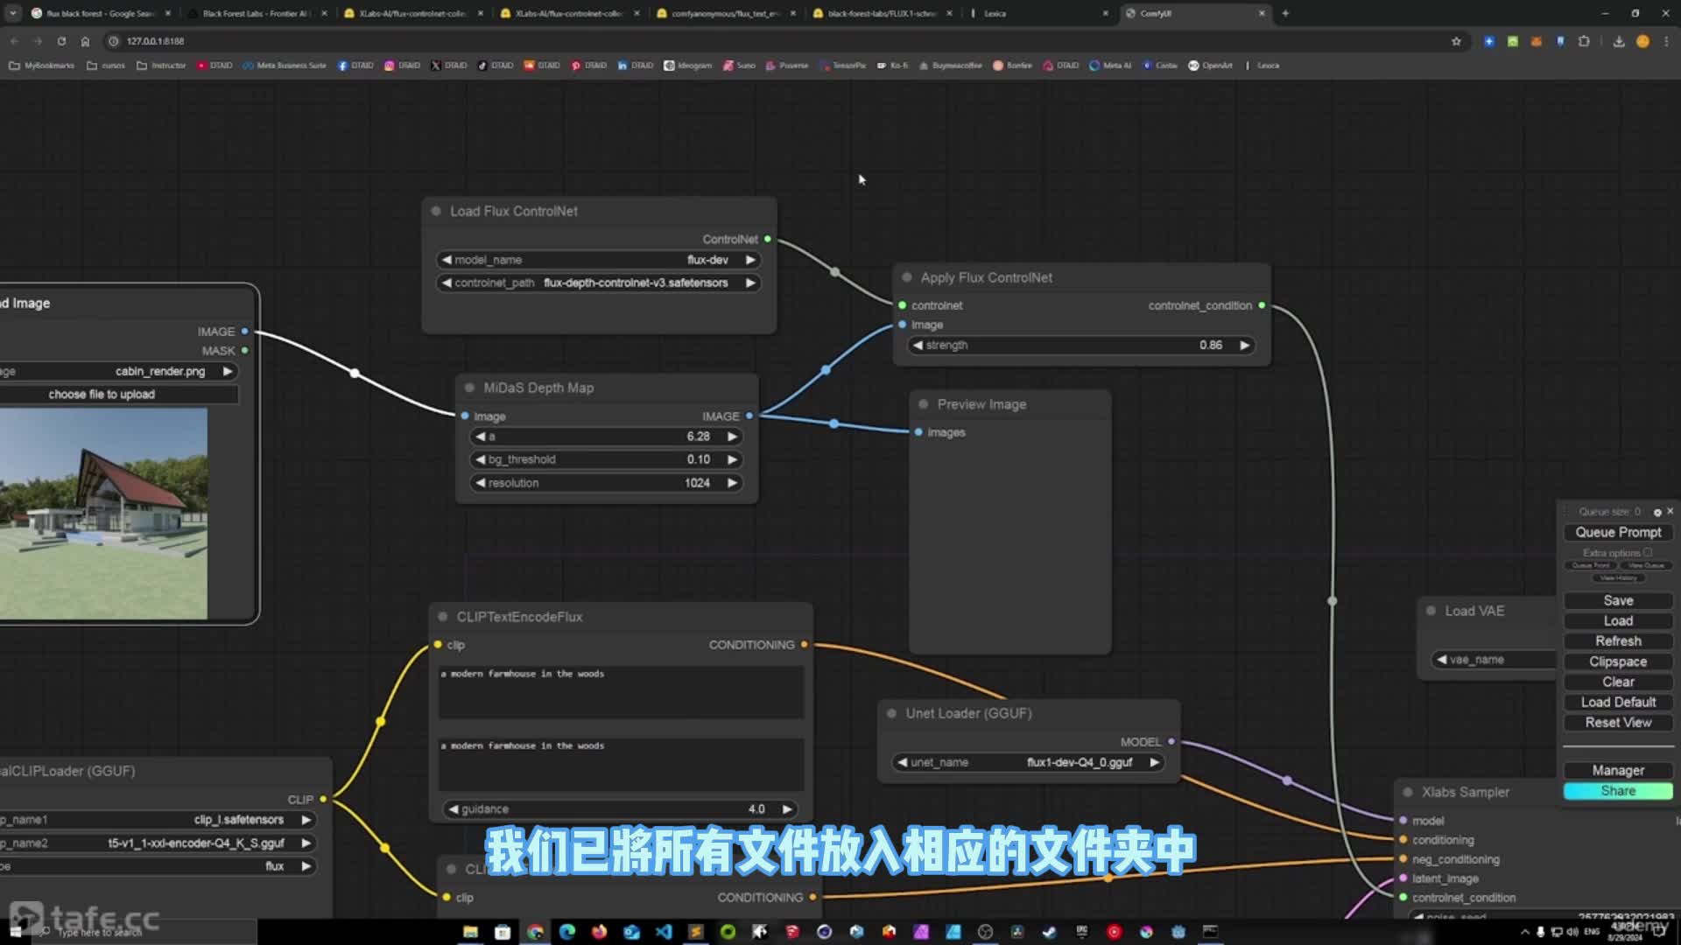Click the cabin render image thumbnail
1681x945 pixels.
click(x=103, y=514)
